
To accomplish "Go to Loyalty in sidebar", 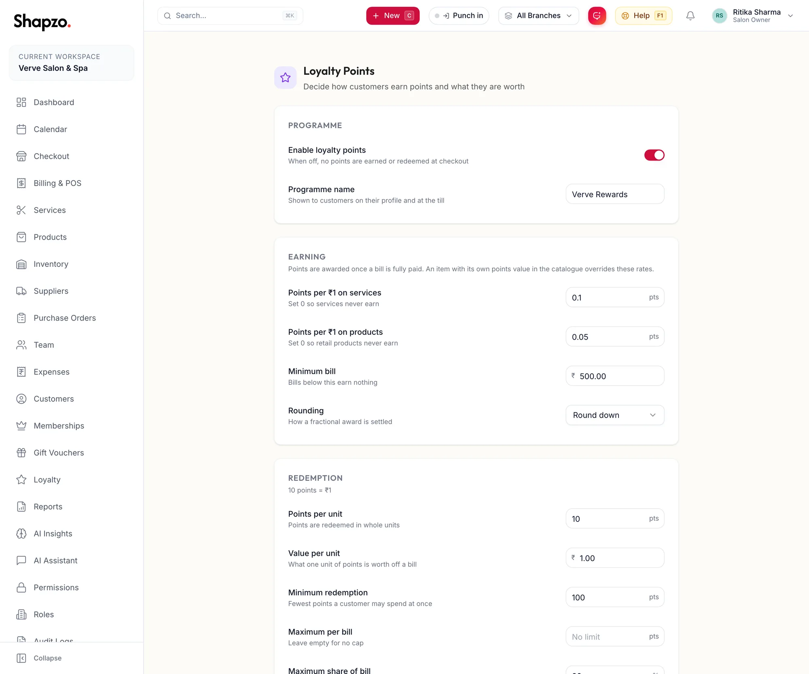I will (72, 480).
